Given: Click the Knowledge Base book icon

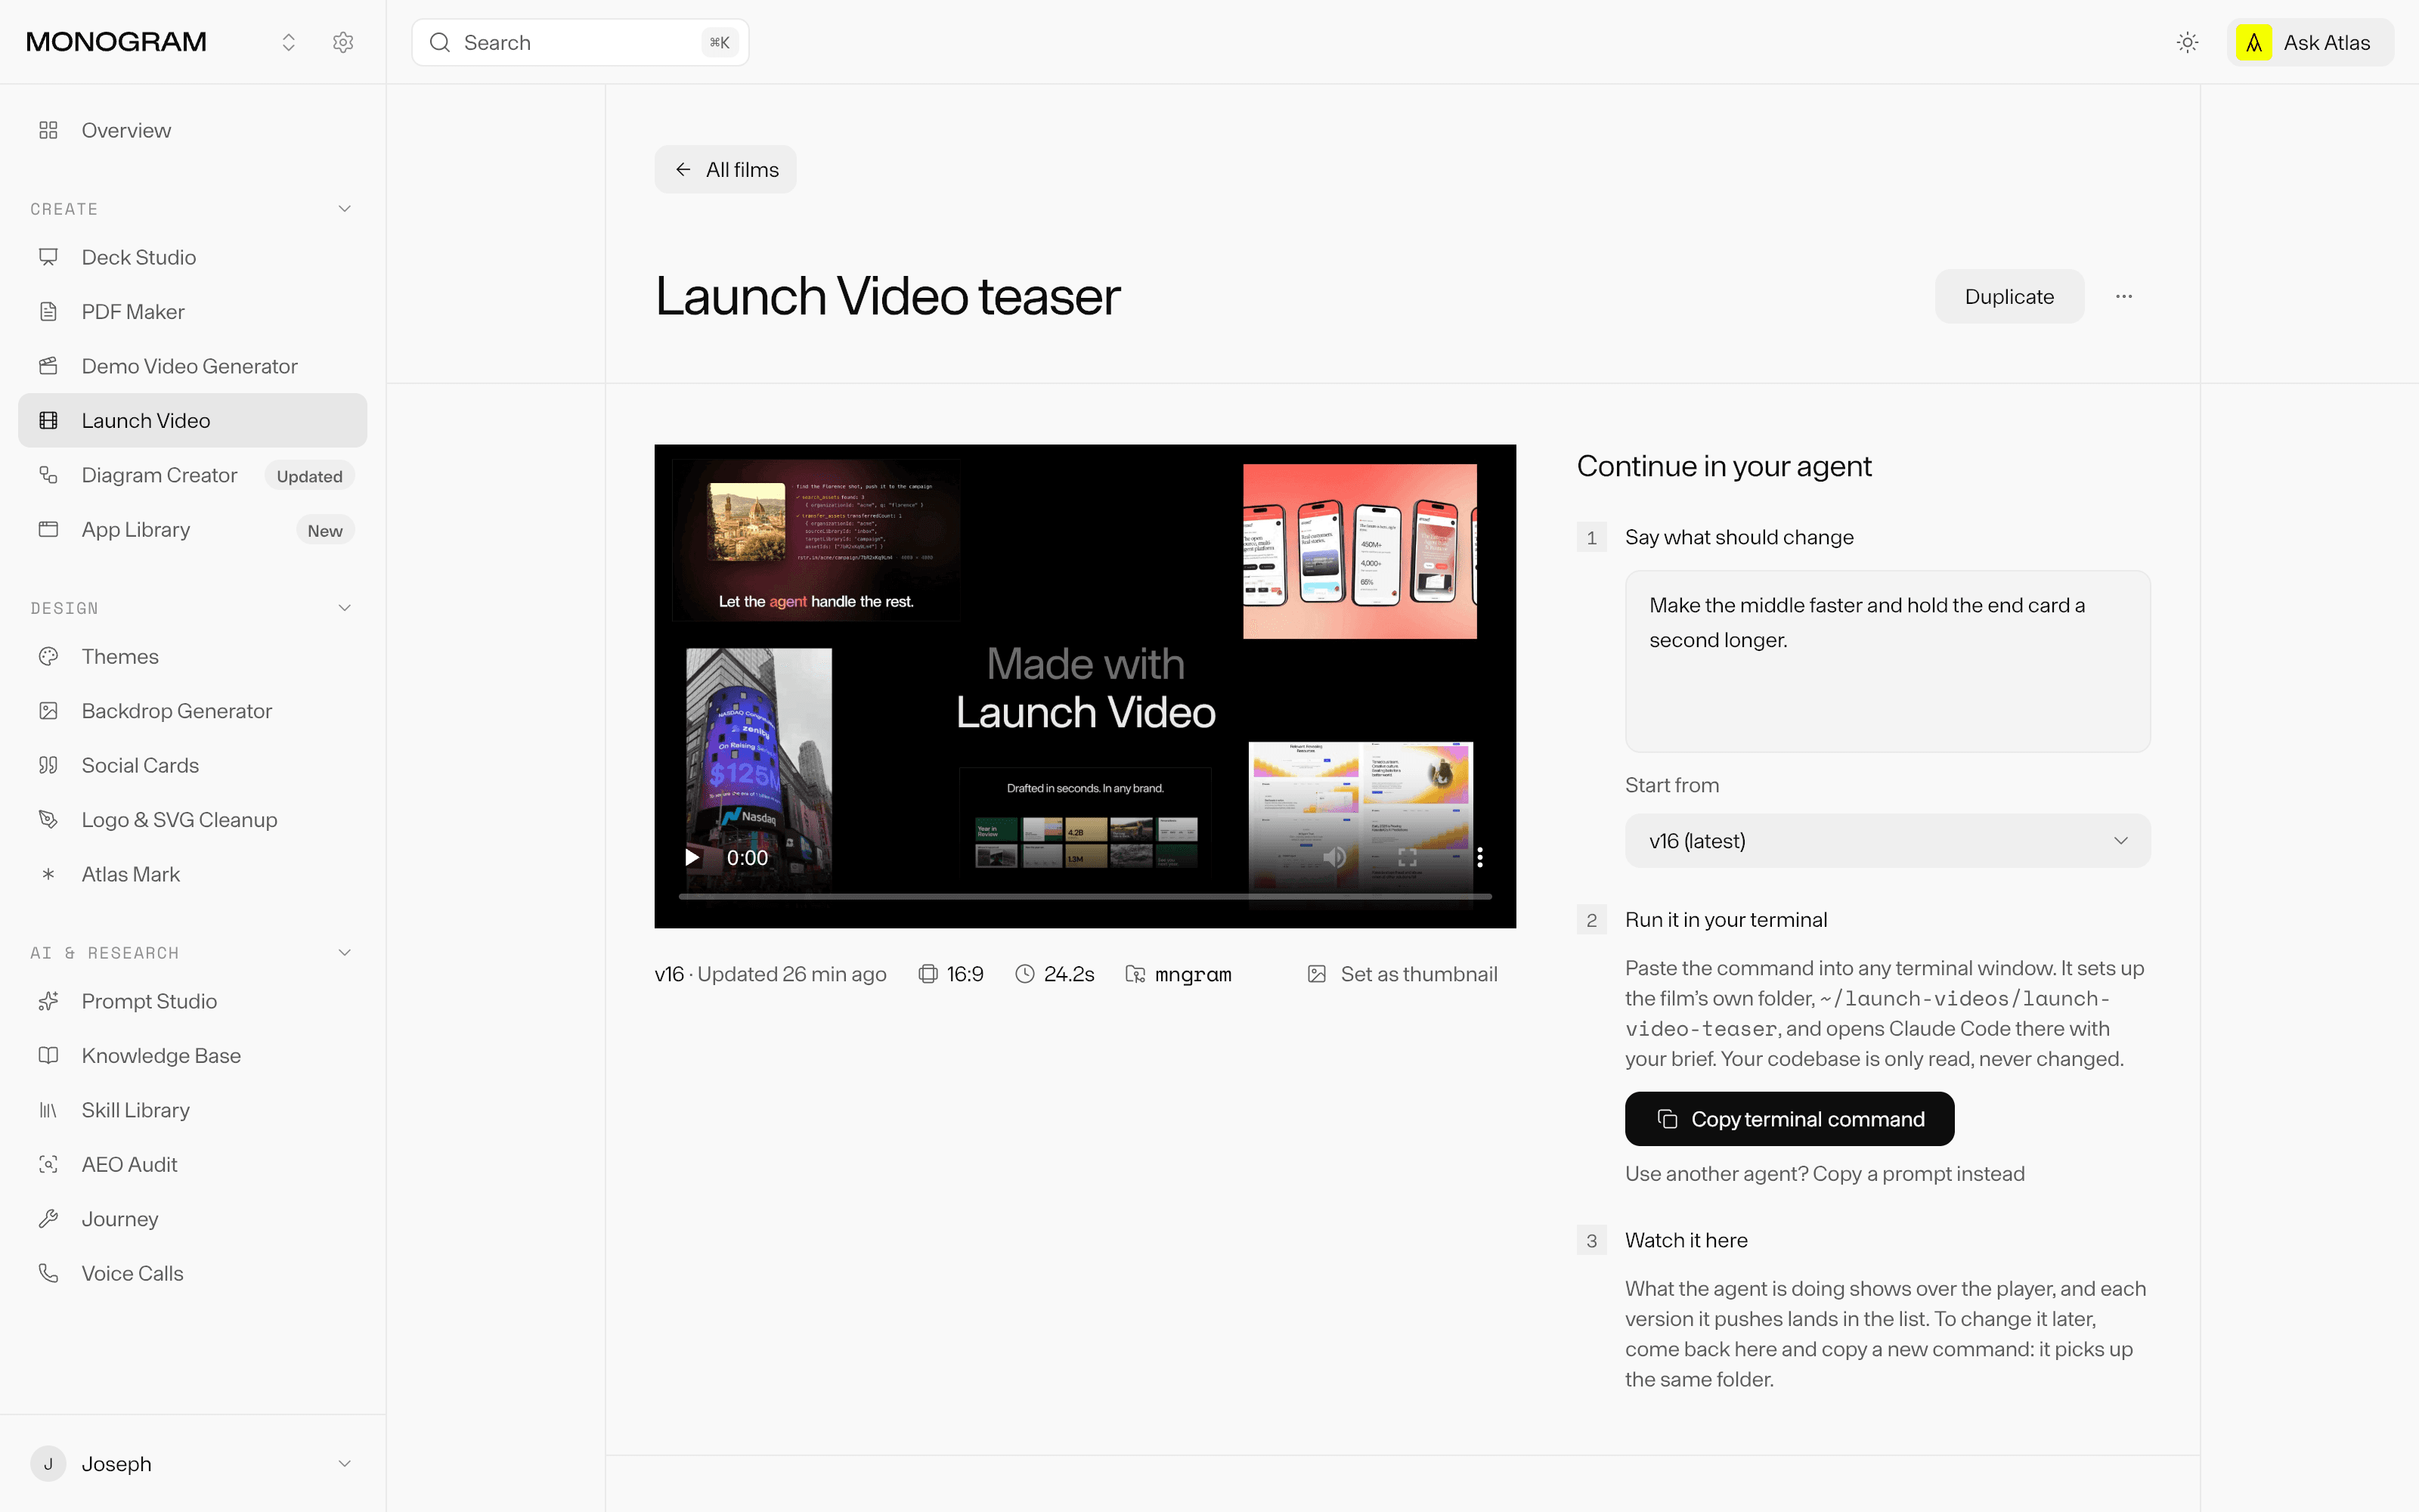Looking at the screenshot, I should [x=48, y=1055].
